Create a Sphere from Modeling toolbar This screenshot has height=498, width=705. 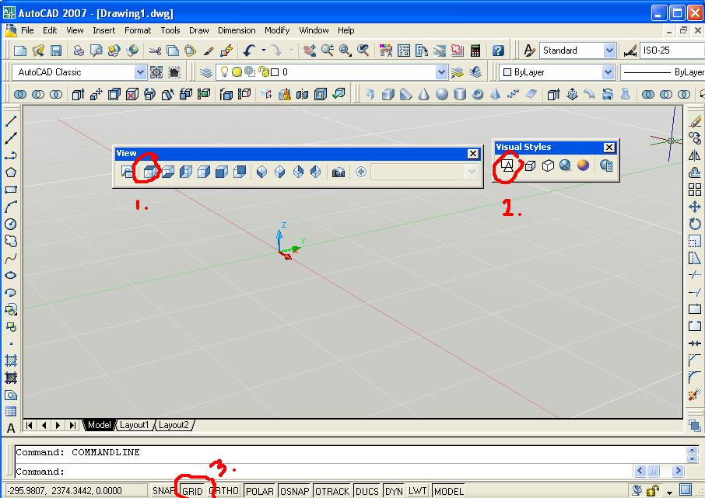441,94
